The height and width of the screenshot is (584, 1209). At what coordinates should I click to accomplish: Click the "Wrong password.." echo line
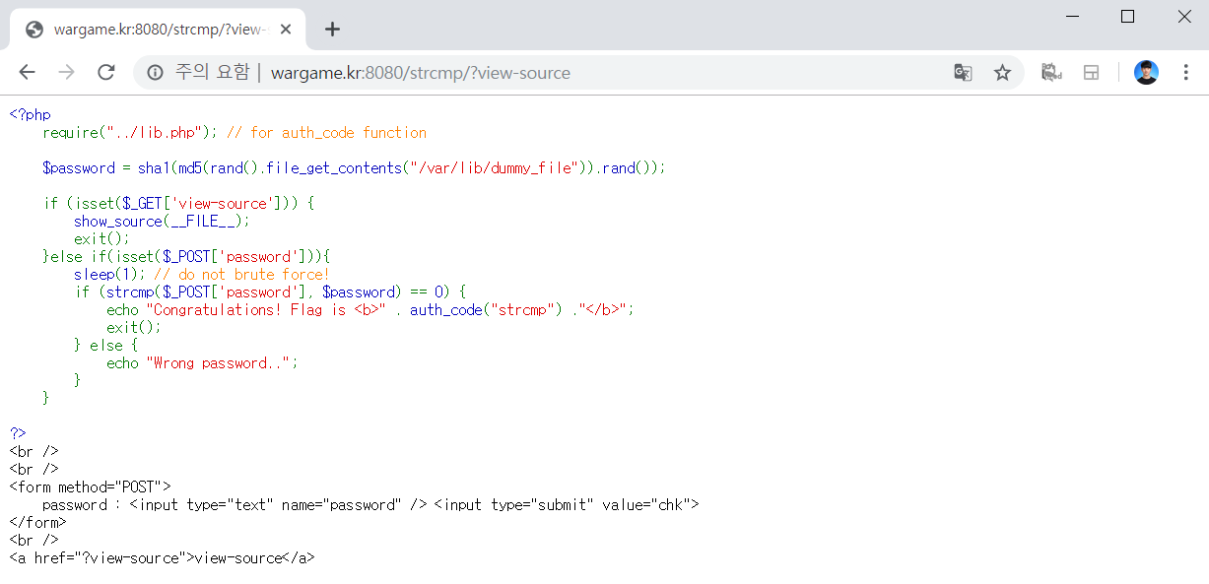(202, 362)
